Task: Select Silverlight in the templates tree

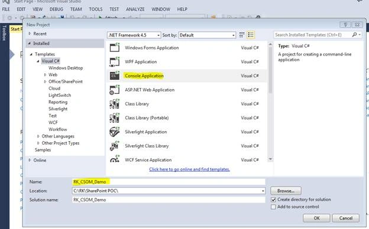Action: click(58, 109)
